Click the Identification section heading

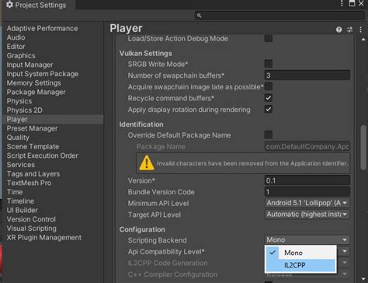141,124
